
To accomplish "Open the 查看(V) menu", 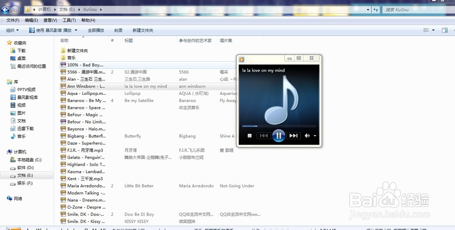I will pyautogui.click(x=50, y=20).
